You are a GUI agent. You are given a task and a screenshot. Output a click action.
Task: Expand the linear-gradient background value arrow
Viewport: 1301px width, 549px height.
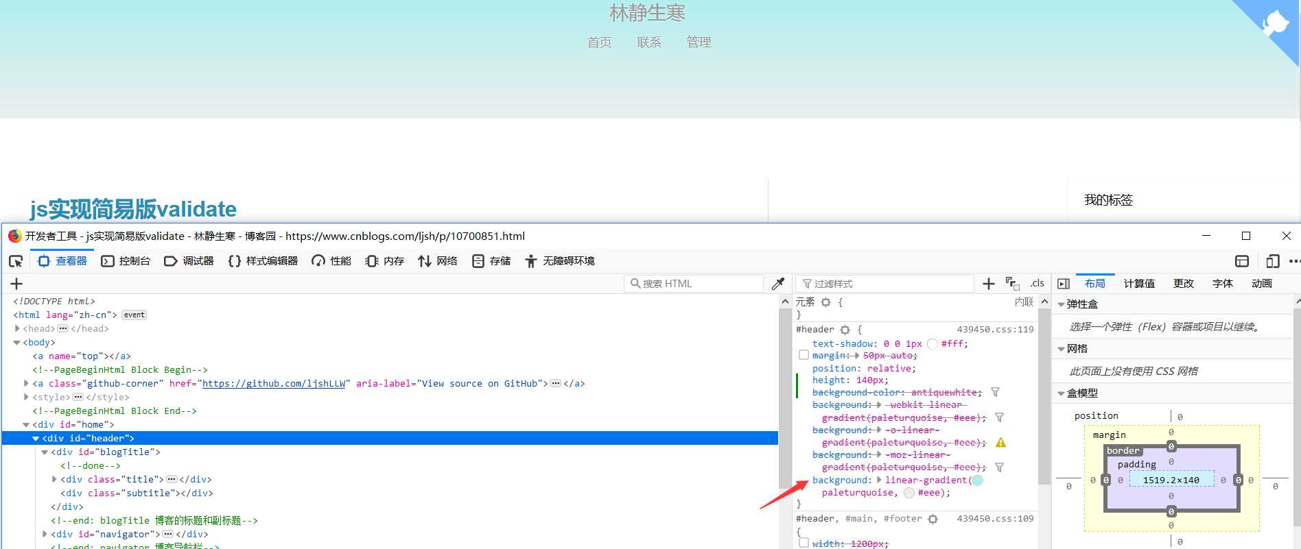click(879, 480)
